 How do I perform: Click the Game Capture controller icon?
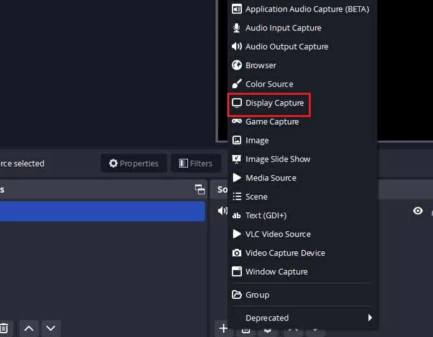tap(236, 121)
